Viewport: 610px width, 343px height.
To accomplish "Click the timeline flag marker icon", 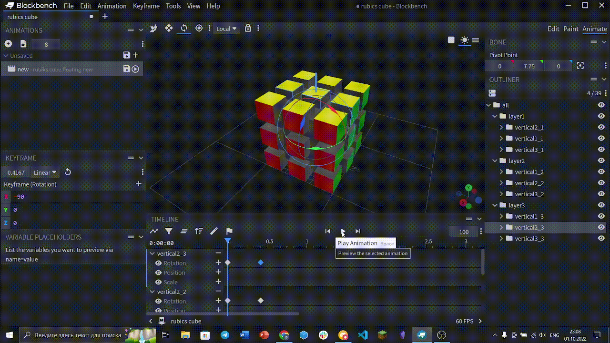I will (x=229, y=231).
